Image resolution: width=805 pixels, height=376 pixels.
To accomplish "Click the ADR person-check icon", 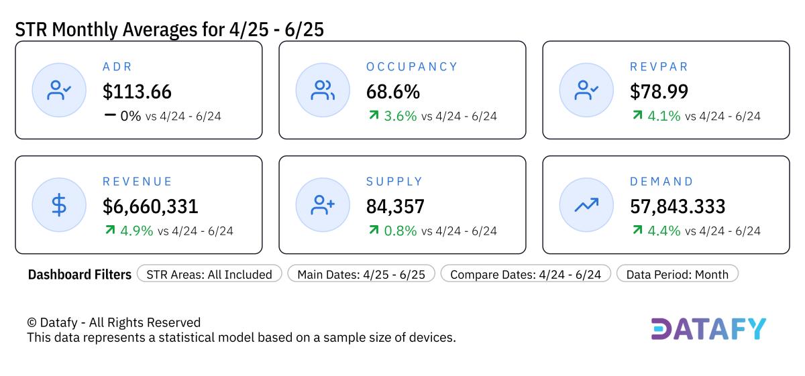I will 59,90.
